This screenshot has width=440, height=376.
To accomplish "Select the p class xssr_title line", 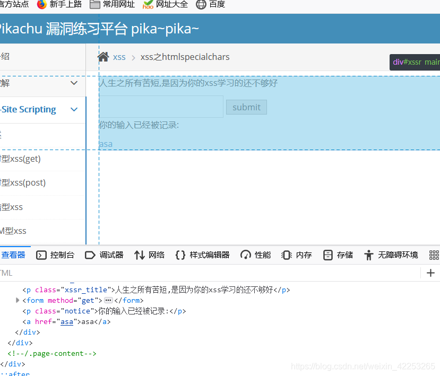I will point(156,290).
